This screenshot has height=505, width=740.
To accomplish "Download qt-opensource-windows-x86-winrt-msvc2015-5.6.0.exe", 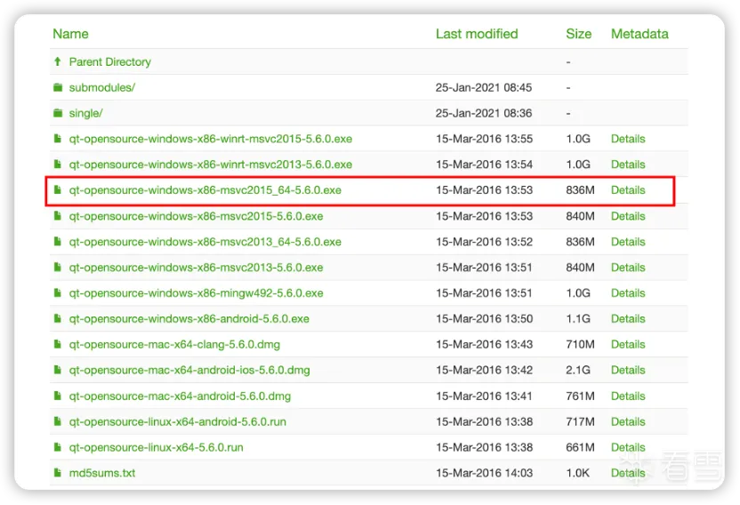I will pos(211,139).
